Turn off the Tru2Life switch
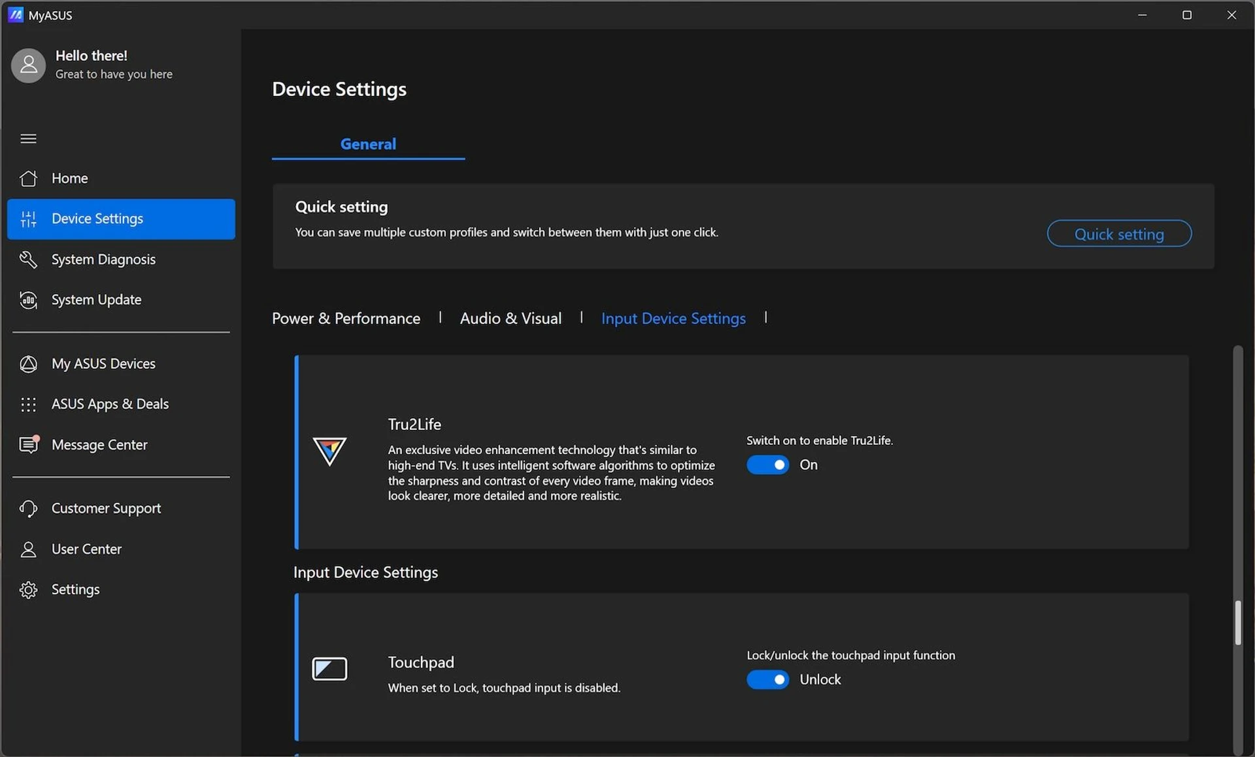The image size is (1255, 757). 768,464
